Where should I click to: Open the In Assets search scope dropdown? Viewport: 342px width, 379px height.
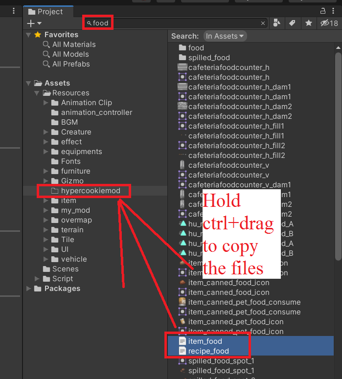click(x=225, y=36)
